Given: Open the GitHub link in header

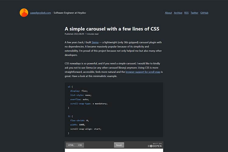Looking at the screenshot, I should (204, 13).
